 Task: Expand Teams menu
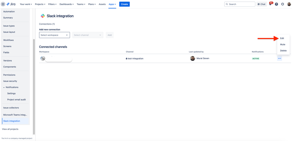pyautogui.click(x=81, y=4)
